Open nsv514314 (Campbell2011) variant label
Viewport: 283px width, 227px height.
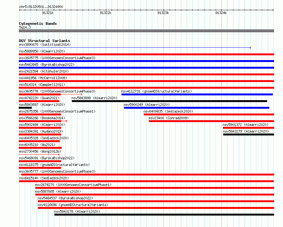(x=42, y=85)
